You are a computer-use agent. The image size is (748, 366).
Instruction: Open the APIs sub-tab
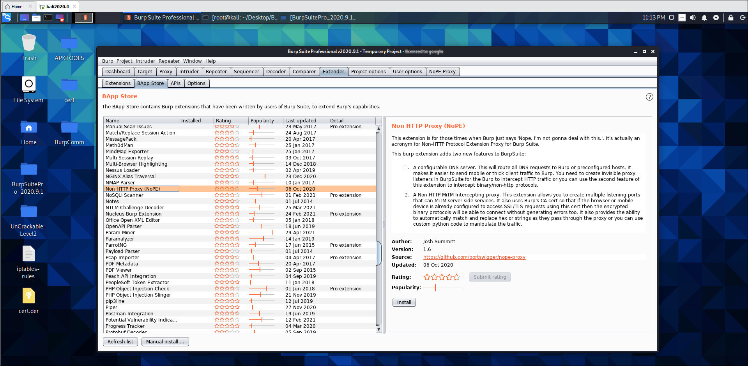coord(175,83)
